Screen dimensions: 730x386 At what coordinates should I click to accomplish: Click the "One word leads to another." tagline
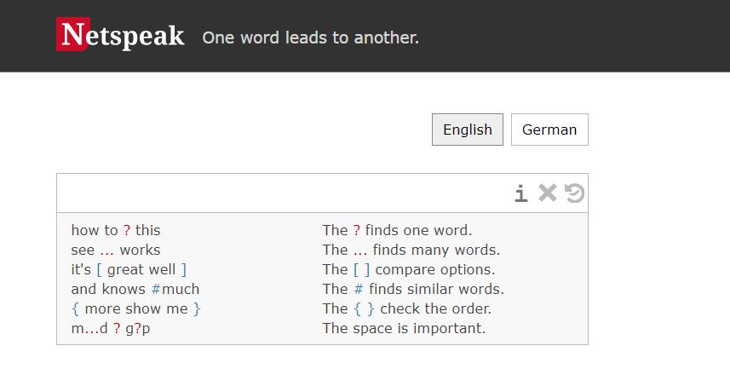pyautogui.click(x=310, y=37)
